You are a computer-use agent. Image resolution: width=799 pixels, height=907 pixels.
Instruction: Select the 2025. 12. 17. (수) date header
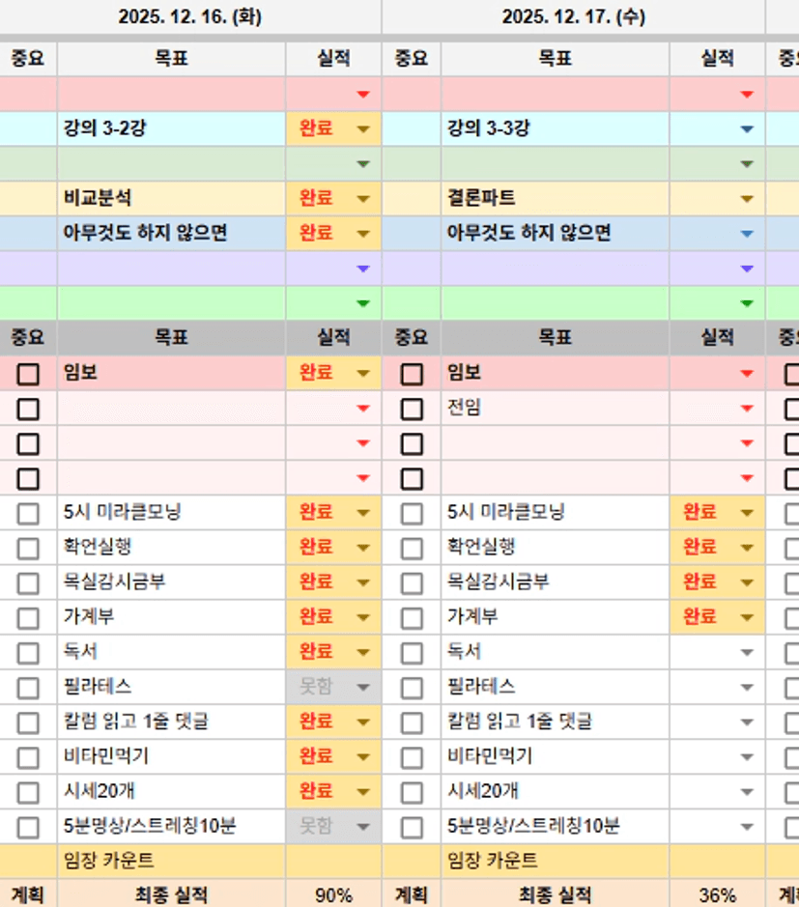(573, 17)
